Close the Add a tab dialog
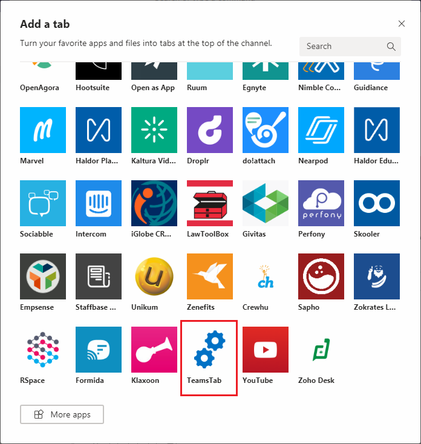 [x=402, y=24]
